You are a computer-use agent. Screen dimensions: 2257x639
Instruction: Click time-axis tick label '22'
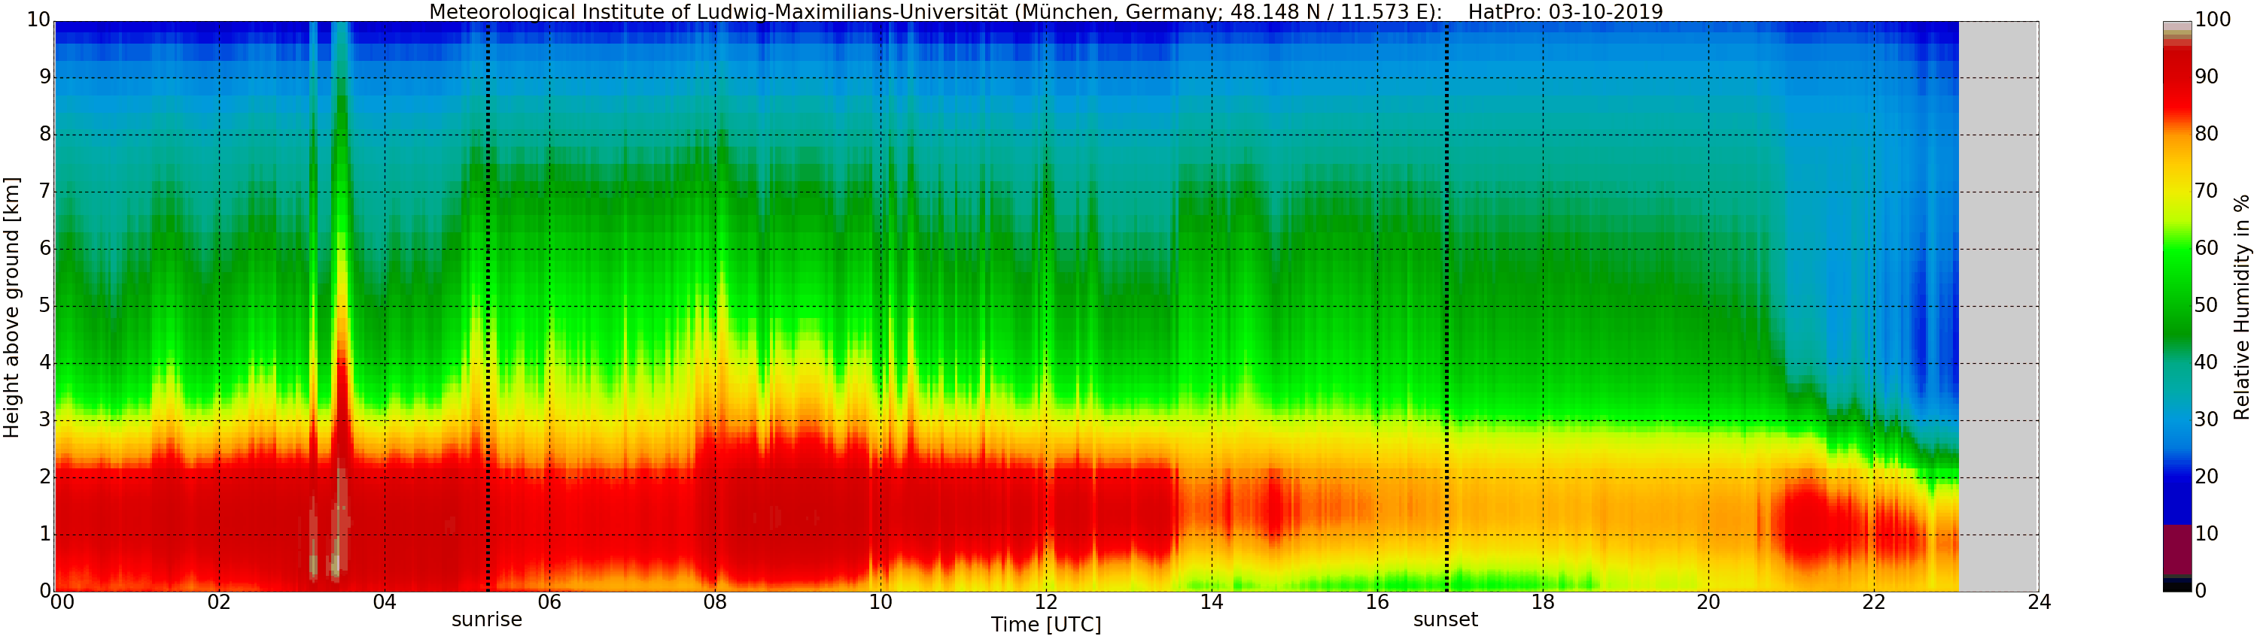(x=1873, y=602)
